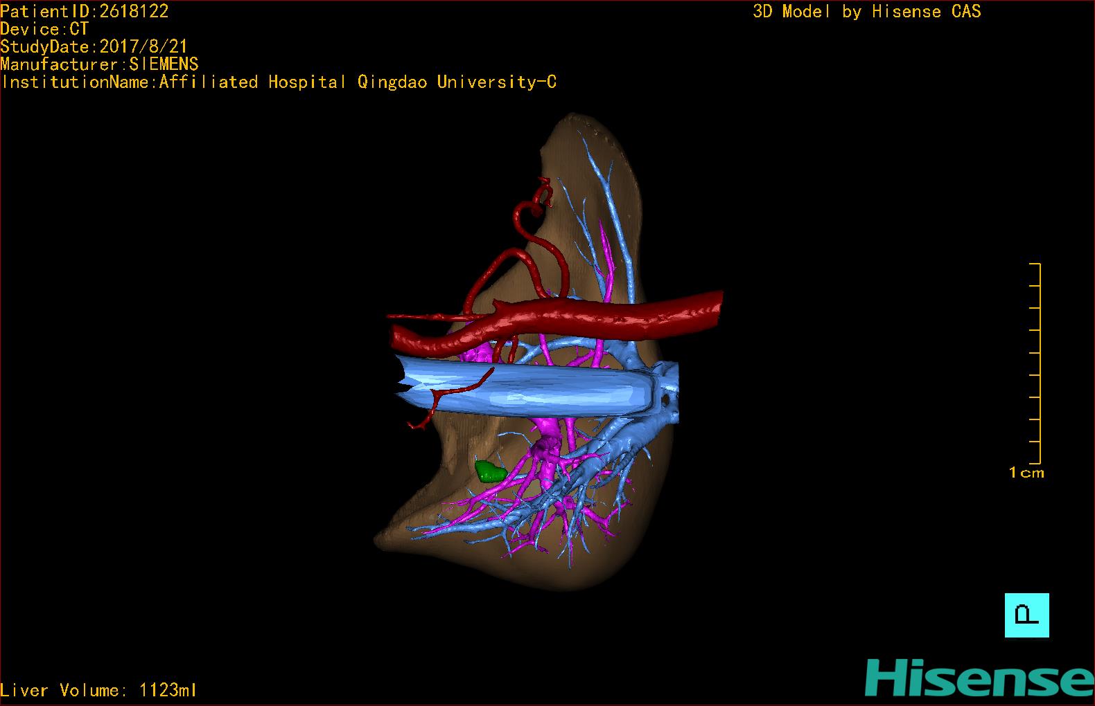Click the PatientID:2618122 text
This screenshot has height=706, width=1095.
tap(85, 11)
